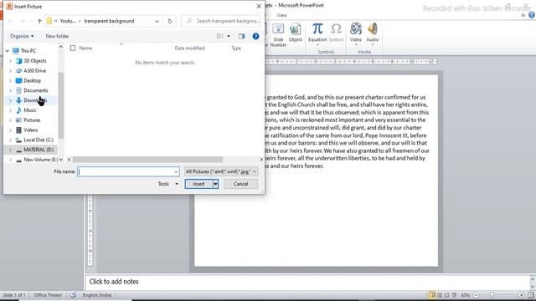This screenshot has width=536, height=301.
Task: Select MATERIAL (D:) drive
Action: 39,150
